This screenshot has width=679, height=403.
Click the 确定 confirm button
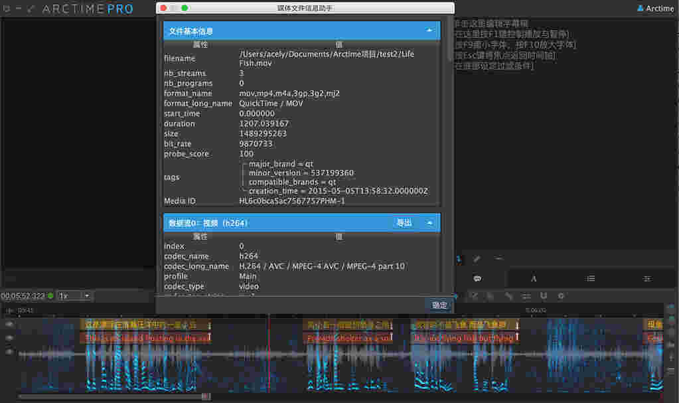(x=439, y=305)
